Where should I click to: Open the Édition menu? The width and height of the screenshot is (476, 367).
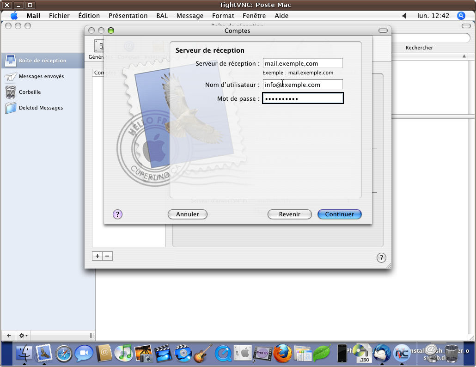[89, 16]
